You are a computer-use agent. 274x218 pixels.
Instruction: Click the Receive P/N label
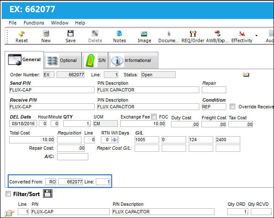(x=23, y=100)
